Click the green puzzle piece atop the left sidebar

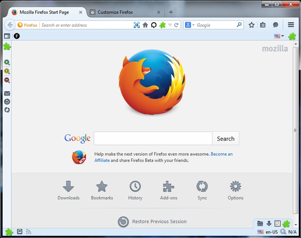point(7,46)
